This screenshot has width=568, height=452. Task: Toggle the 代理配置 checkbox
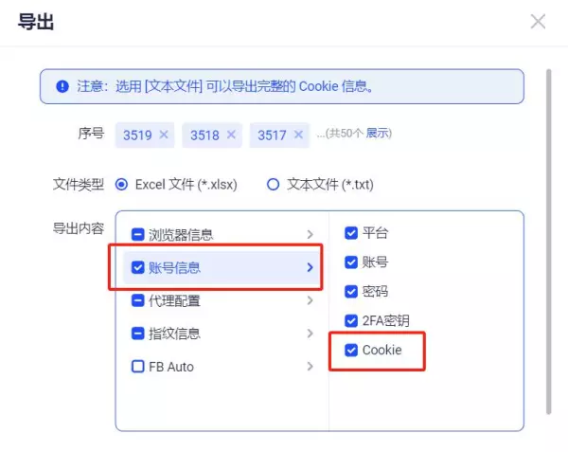coord(137,300)
